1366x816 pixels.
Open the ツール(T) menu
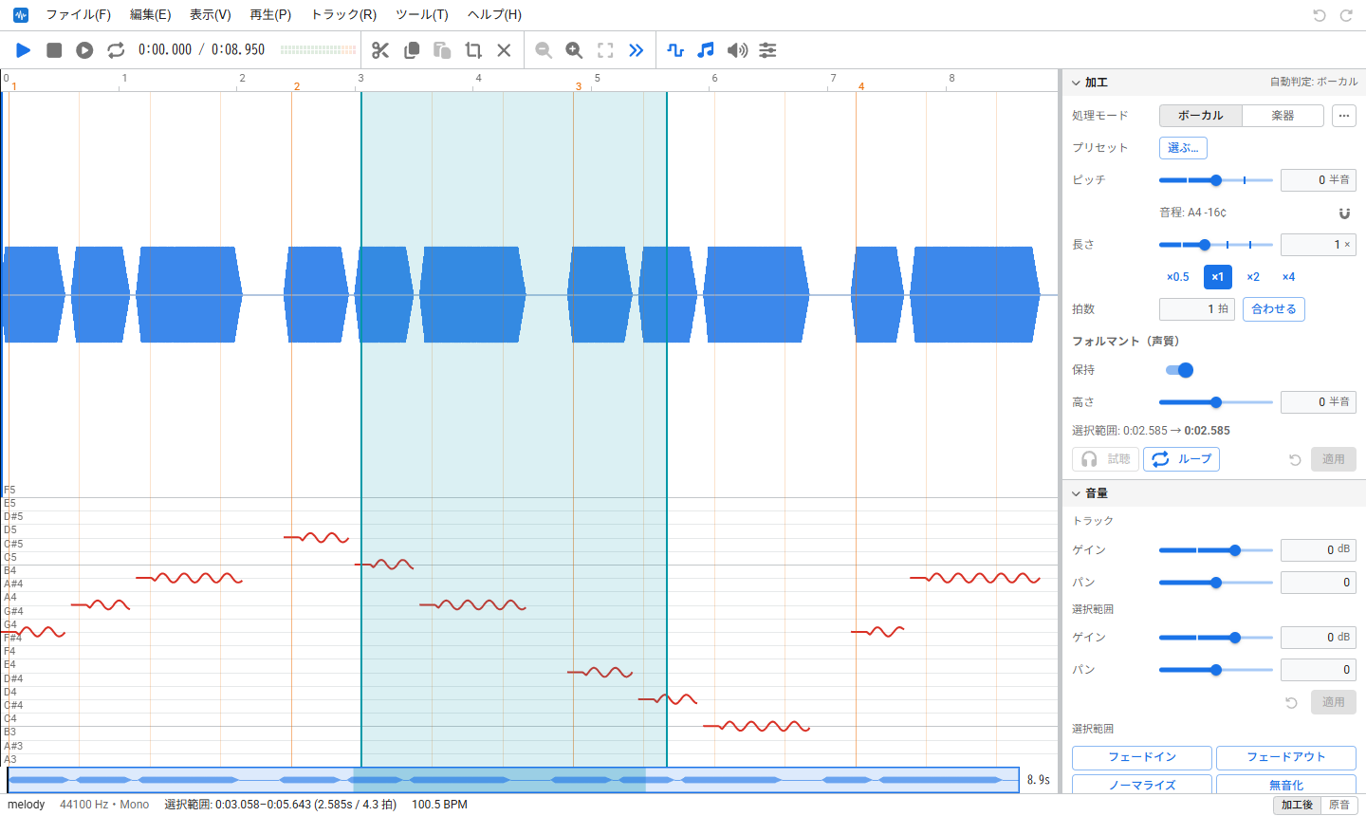pyautogui.click(x=422, y=15)
